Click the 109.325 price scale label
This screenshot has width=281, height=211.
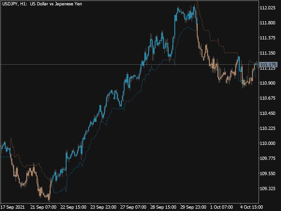coord(267,188)
